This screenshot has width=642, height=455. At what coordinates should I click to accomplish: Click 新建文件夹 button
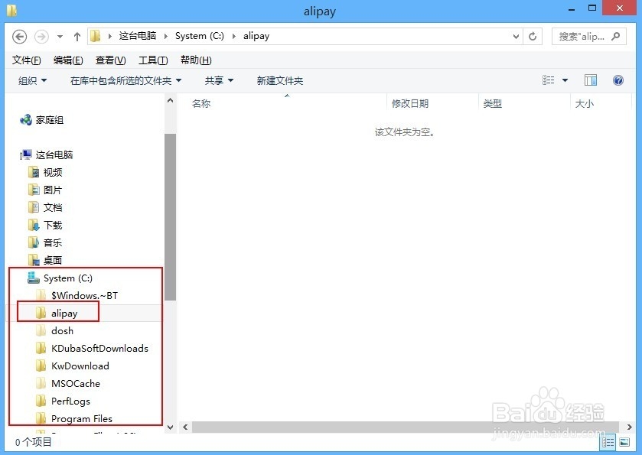click(x=279, y=80)
